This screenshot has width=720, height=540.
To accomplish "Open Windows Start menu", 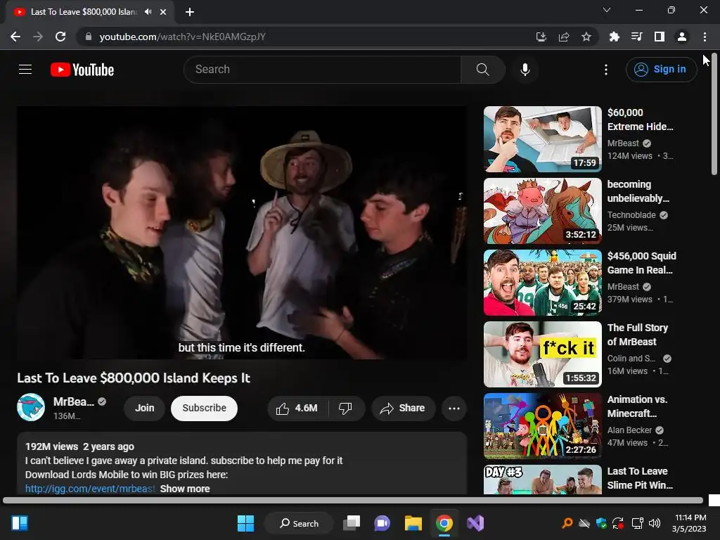I will 245,523.
